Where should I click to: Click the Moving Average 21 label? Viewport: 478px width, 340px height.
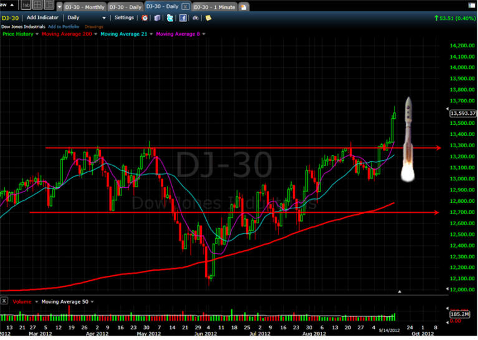tap(124, 34)
